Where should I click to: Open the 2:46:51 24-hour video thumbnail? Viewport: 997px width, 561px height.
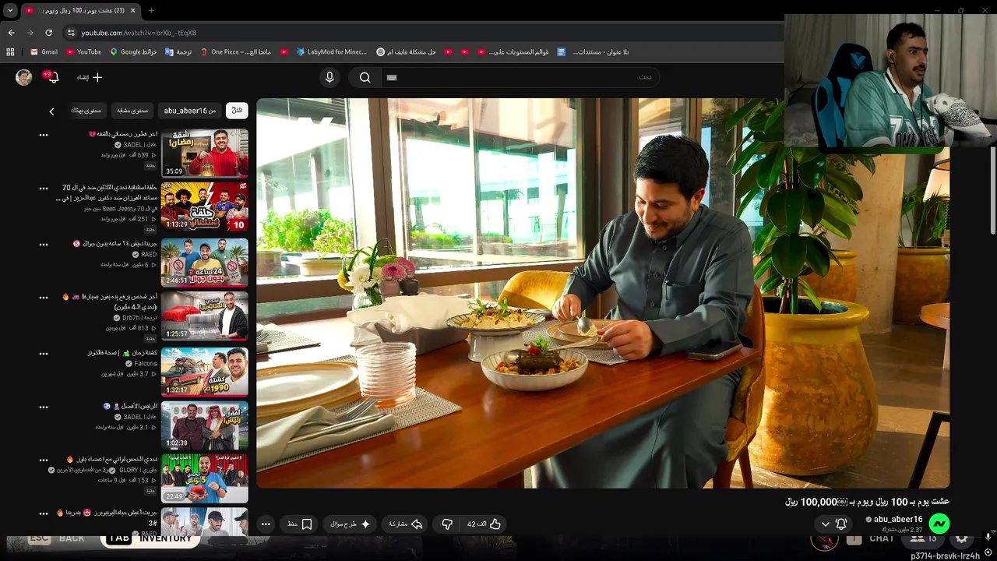pos(205,263)
